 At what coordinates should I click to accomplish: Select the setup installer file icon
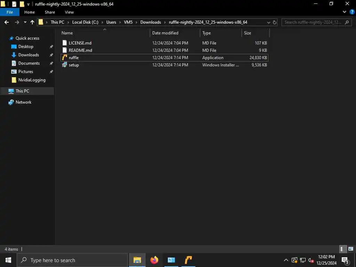(64, 65)
